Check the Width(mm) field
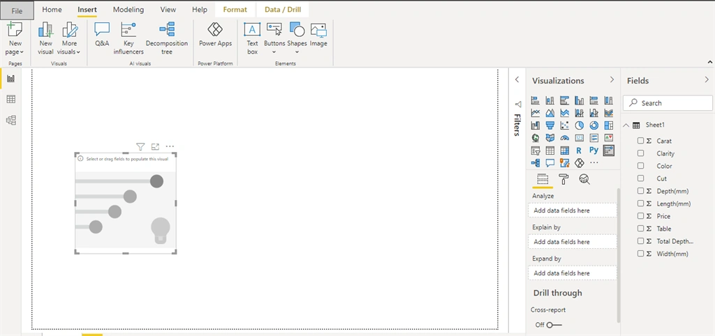This screenshot has height=336, width=715. (641, 254)
